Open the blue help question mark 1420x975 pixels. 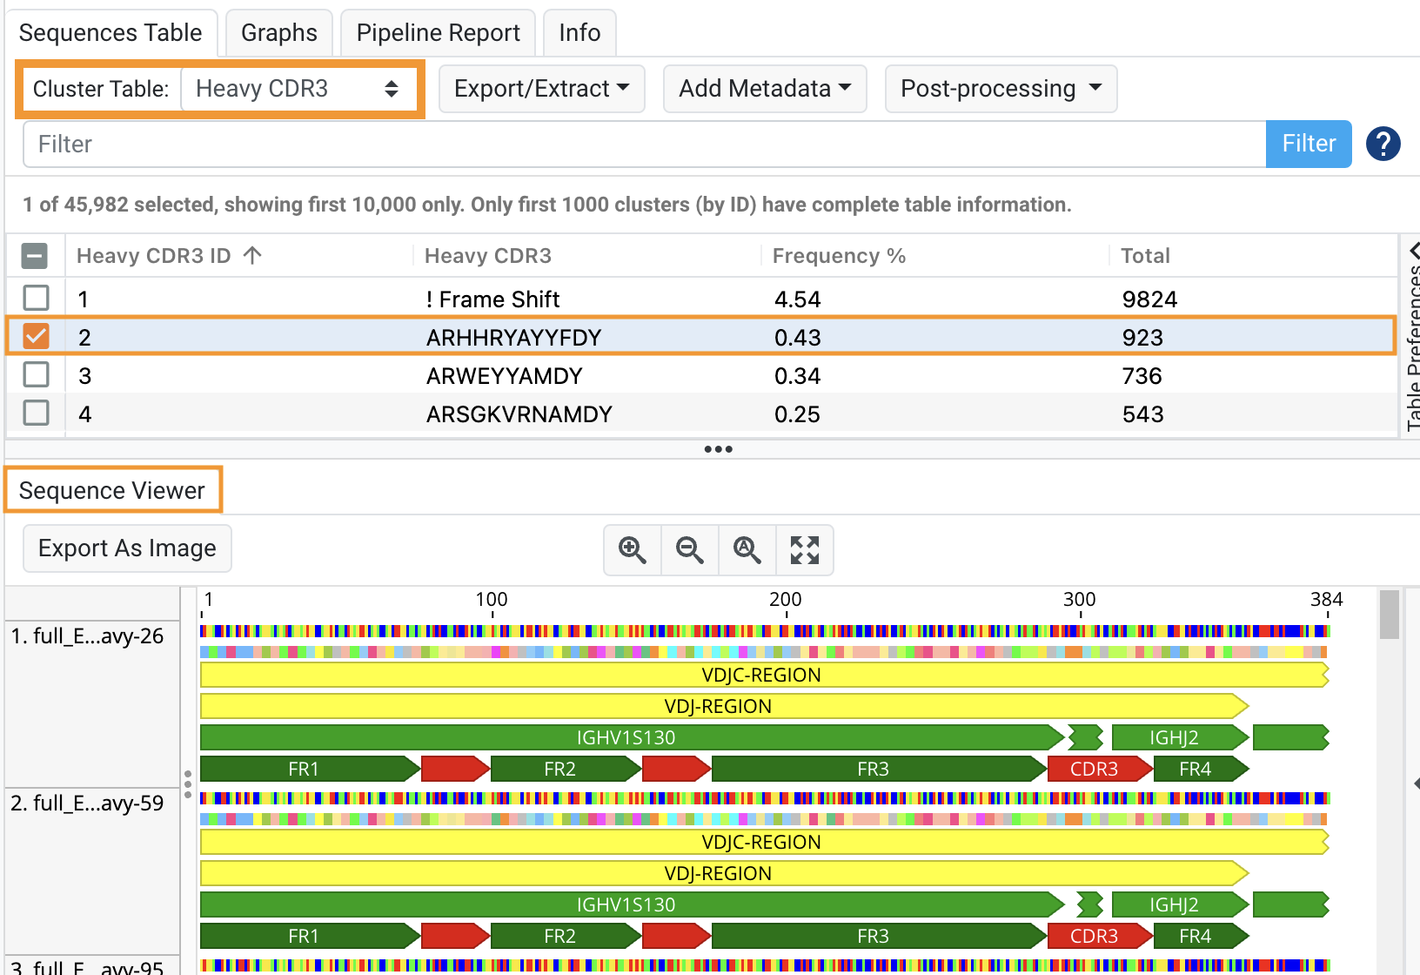coord(1383,144)
